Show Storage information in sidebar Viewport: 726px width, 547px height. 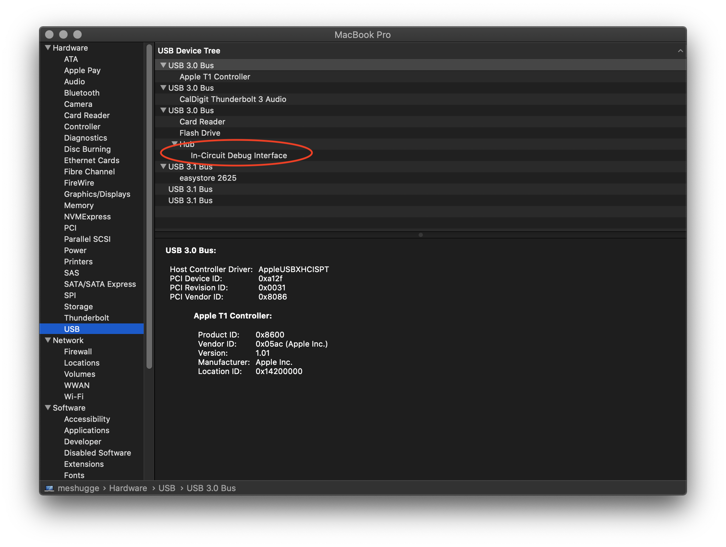[x=78, y=307]
